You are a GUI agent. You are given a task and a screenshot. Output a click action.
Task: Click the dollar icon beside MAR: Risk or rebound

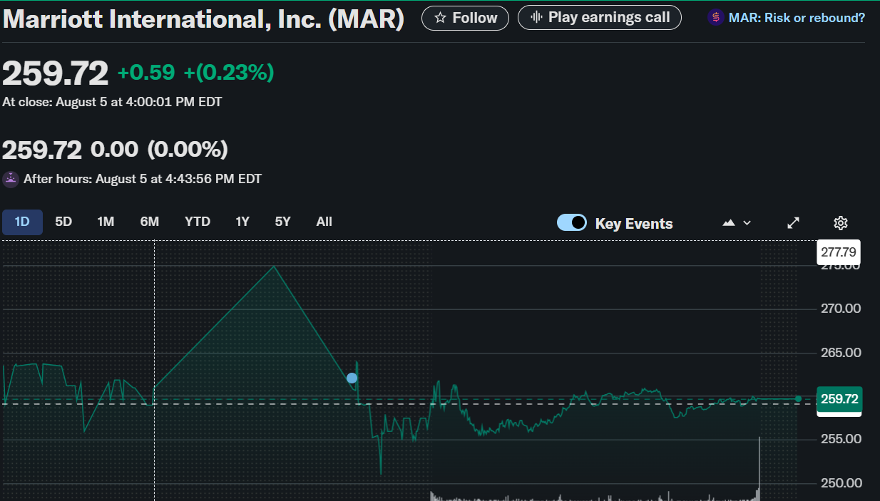coord(715,18)
